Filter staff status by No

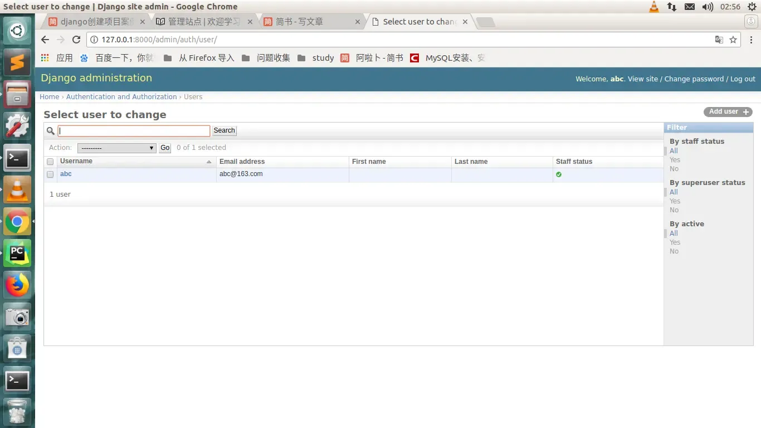pyautogui.click(x=674, y=169)
